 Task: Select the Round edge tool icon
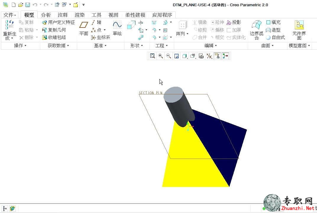point(154,30)
